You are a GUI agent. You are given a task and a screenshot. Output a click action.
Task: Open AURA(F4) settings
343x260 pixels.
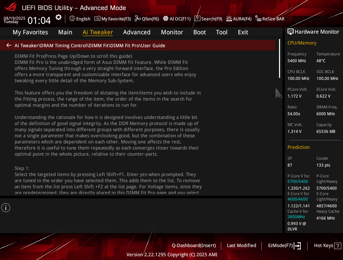click(242, 19)
